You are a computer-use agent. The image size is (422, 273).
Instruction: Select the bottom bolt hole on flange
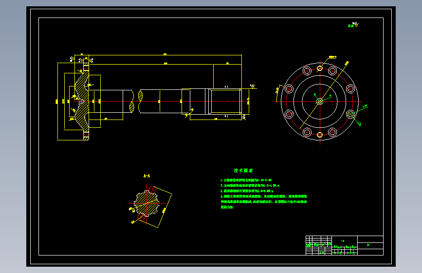[320, 135]
